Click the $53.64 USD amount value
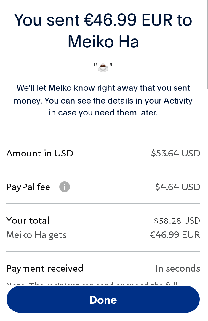The width and height of the screenshot is (208, 321). 175,153
